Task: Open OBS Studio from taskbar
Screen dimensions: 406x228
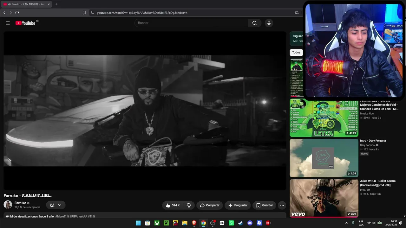Action: pyautogui.click(x=213, y=223)
